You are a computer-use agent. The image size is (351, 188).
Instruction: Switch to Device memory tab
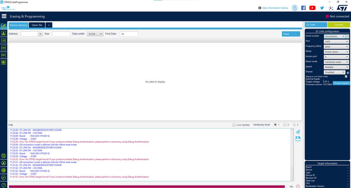point(18,25)
